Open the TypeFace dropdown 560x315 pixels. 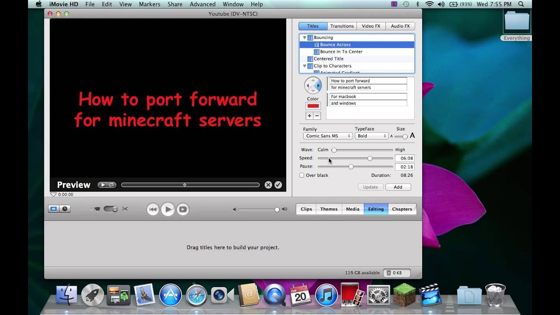tap(371, 136)
